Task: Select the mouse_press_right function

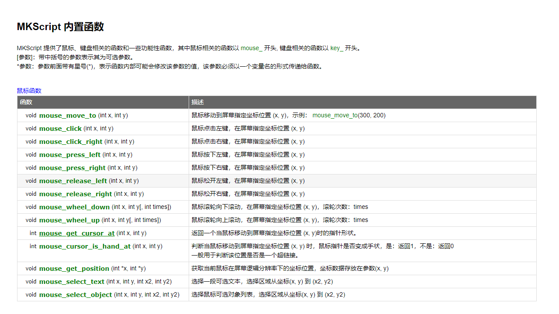Action: tap(72, 167)
